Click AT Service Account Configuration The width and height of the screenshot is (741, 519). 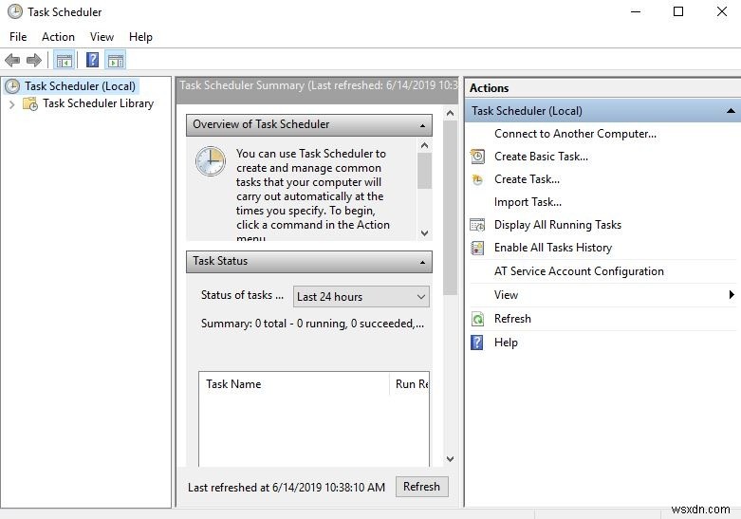point(579,271)
